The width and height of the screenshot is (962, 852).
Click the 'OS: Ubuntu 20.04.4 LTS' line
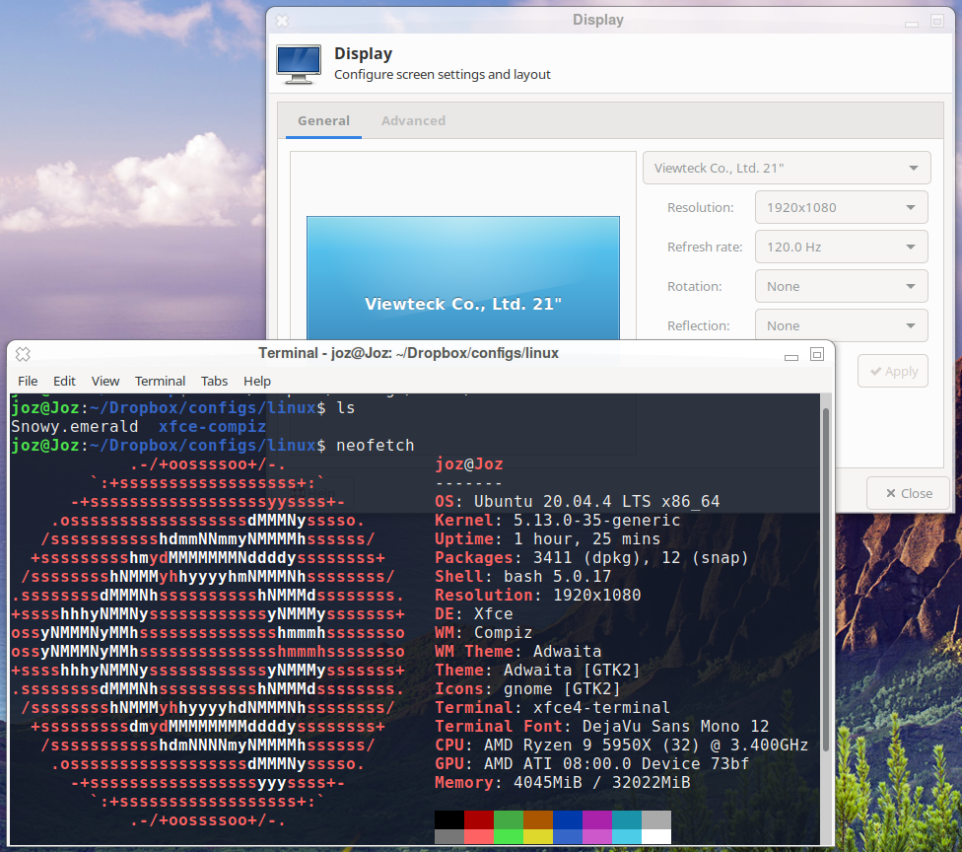tap(577, 502)
